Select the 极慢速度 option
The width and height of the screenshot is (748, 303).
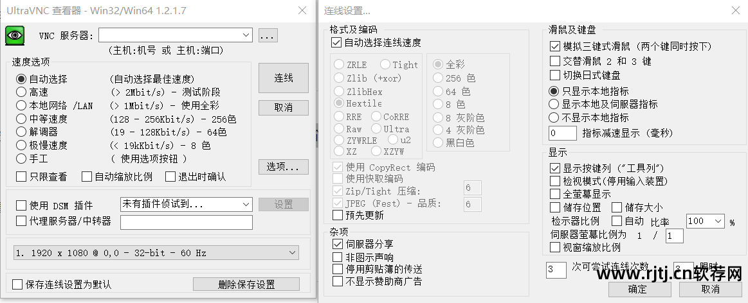tap(21, 145)
